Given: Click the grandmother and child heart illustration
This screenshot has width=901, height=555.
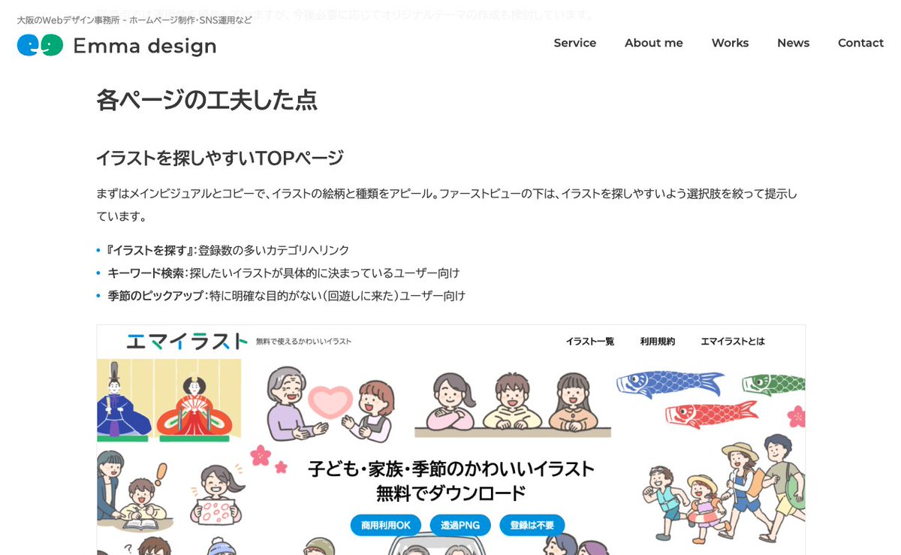Looking at the screenshot, I should [x=331, y=403].
